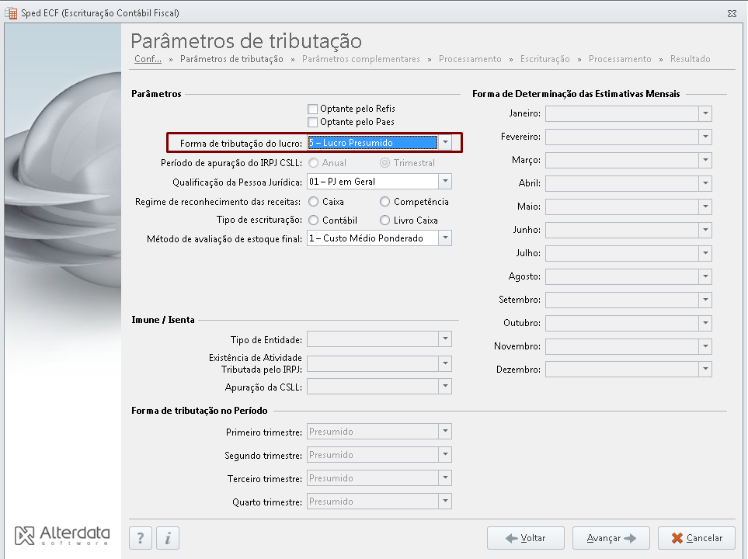Screen dimensions: 748x559
Task: Click the Sped ECF window title icon
Action: point(11,13)
